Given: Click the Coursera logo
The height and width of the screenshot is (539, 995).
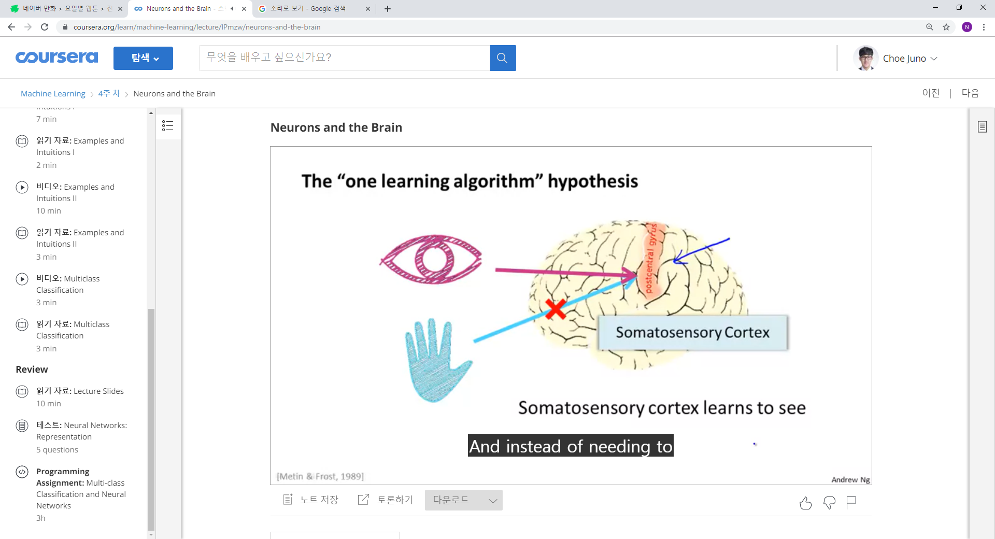Looking at the screenshot, I should pos(56,58).
